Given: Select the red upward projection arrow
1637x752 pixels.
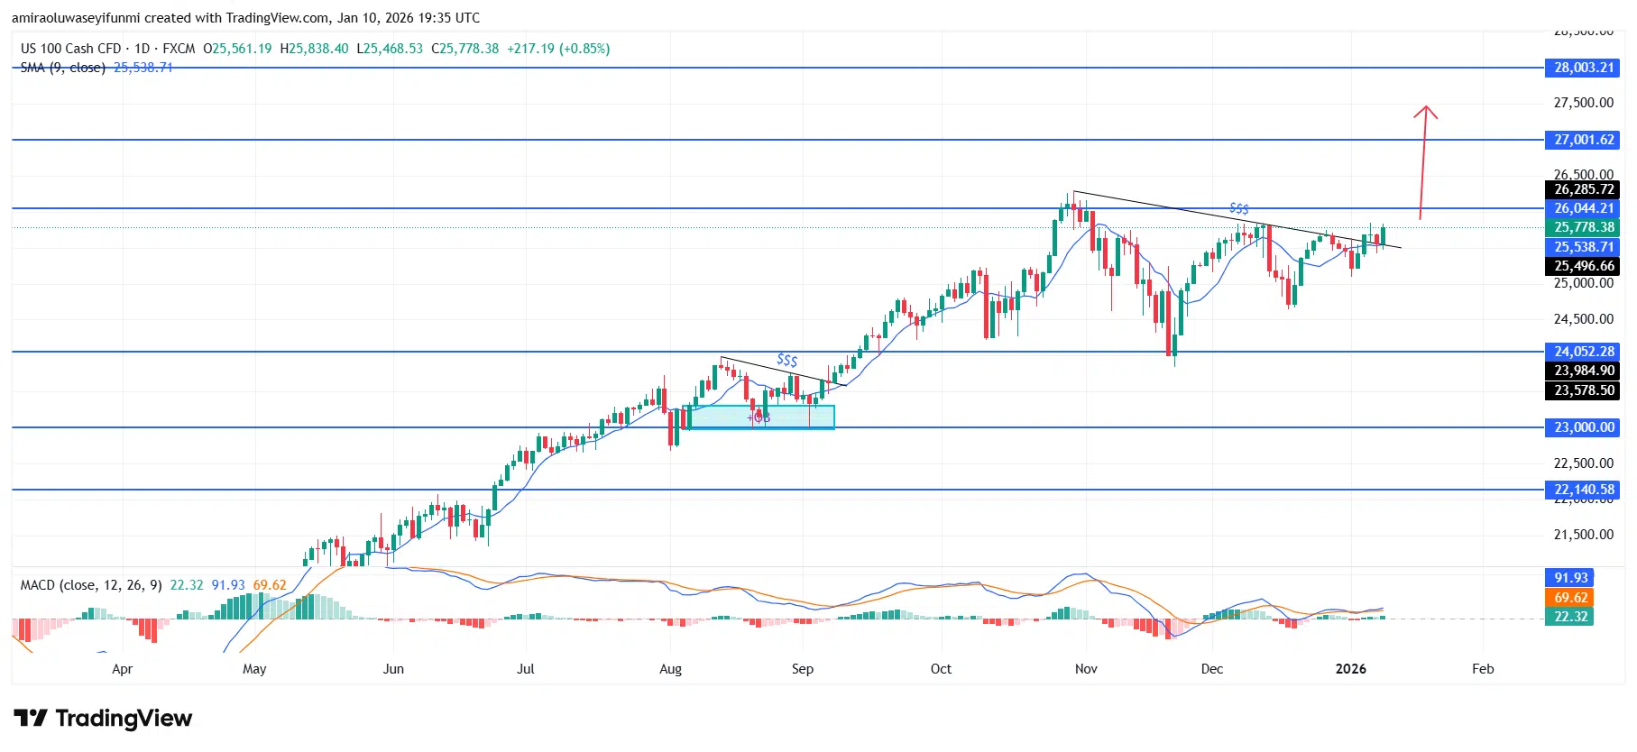Looking at the screenshot, I should (1423, 162).
